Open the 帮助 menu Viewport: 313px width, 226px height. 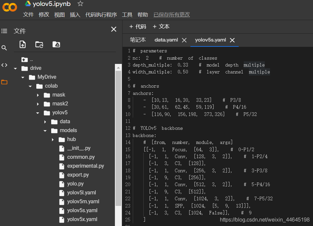tap(143, 15)
